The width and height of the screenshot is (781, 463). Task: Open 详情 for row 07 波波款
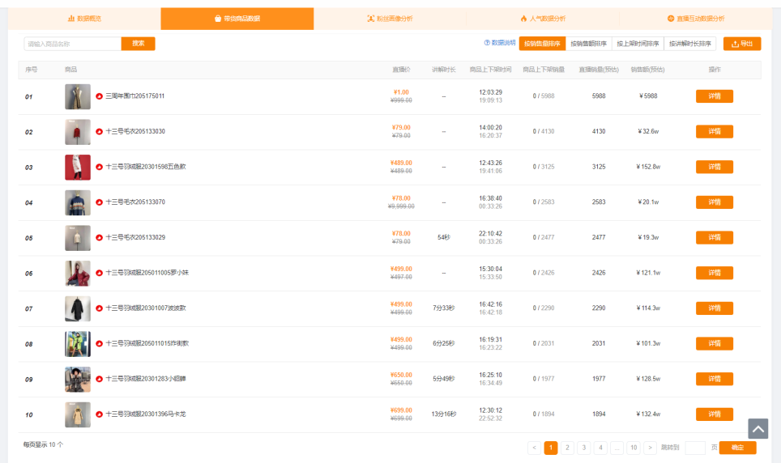715,308
